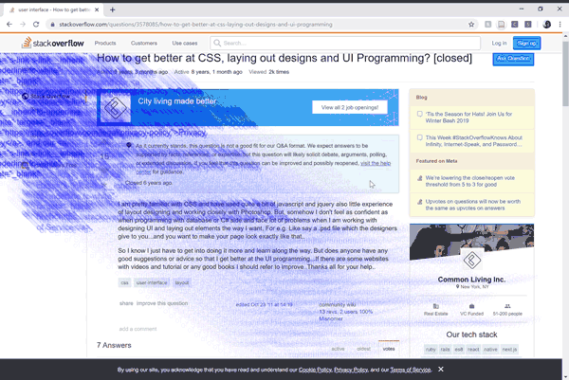Click the diamond logo above Common Living Inc.

coord(471,260)
